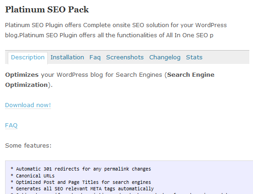Viewport: 253px width, 194px height.
Task: Click 'Generates all SEO relevant META tags' line
Action: pyautogui.click(x=82, y=188)
